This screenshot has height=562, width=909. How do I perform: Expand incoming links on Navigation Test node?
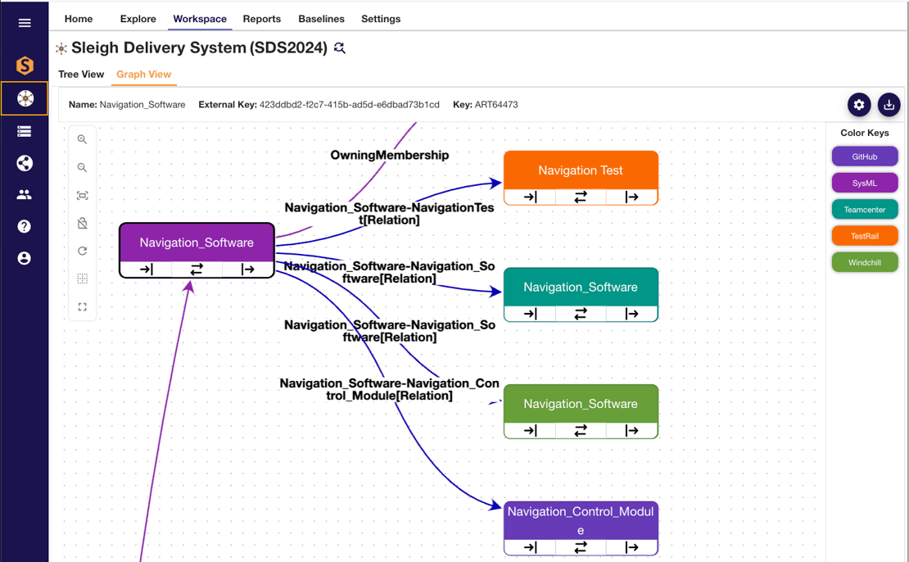pyautogui.click(x=530, y=197)
